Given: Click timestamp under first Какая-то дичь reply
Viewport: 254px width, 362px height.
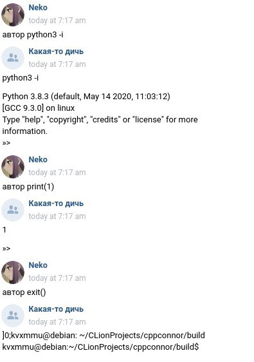Looking at the screenshot, I should 57,64.
